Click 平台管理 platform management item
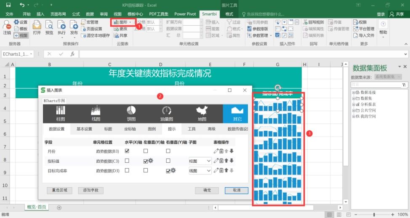 364,29
